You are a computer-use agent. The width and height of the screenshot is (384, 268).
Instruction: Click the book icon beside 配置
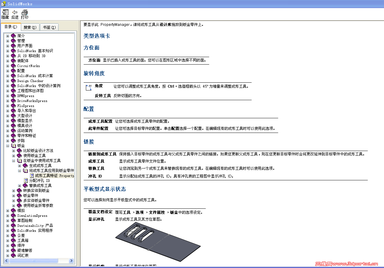pyautogui.click(x=13, y=71)
